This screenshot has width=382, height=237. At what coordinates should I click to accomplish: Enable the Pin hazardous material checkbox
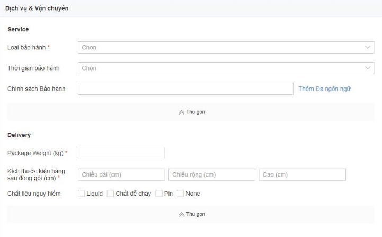[159, 194]
